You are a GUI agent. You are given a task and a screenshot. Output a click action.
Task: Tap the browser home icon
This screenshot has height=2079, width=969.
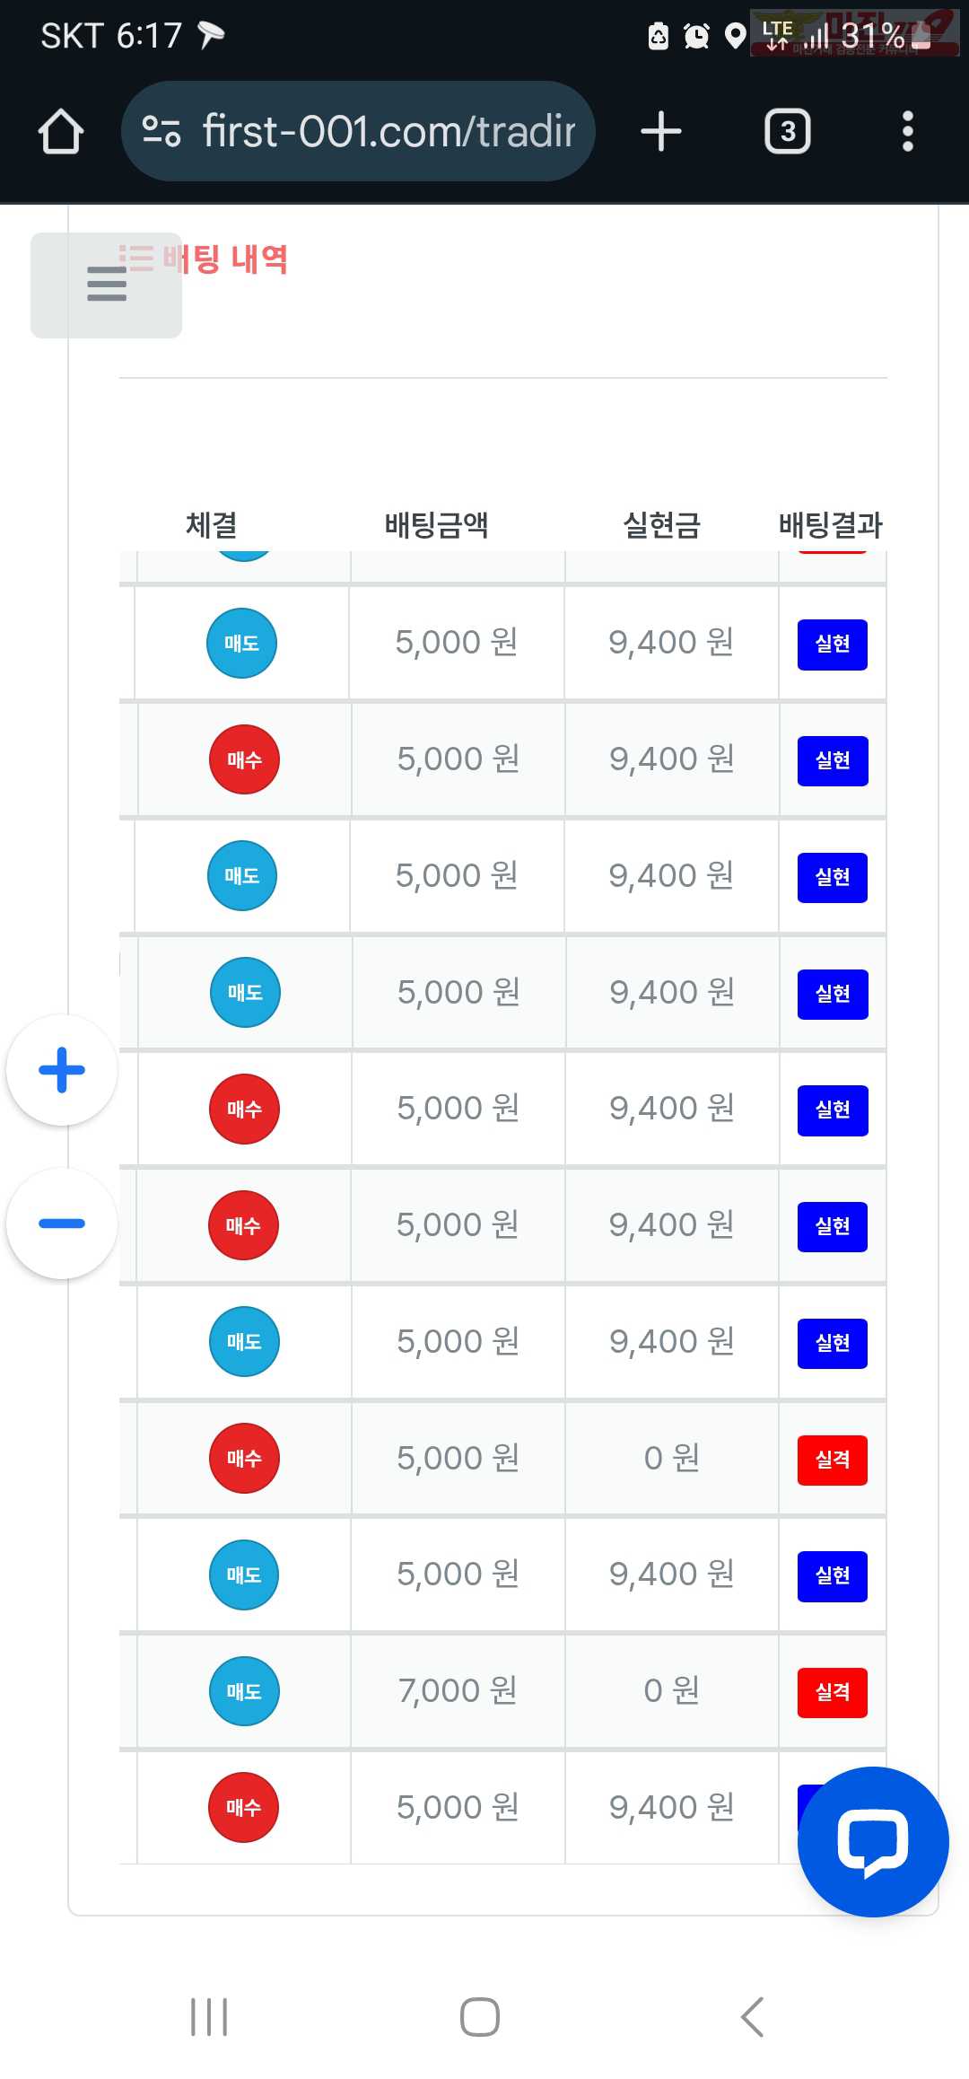(61, 132)
